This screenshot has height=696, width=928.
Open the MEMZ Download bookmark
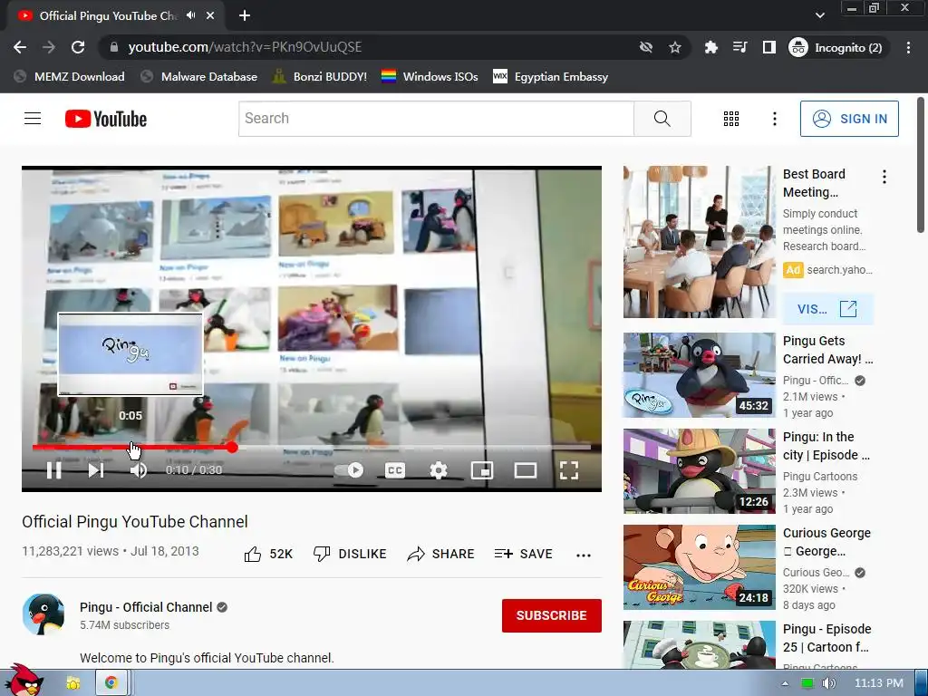[x=69, y=77]
